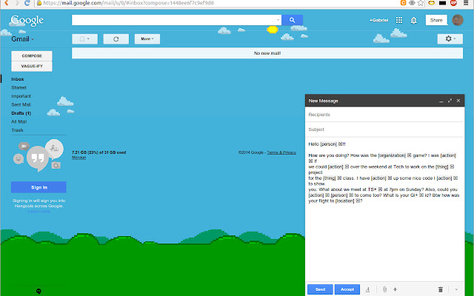Click the browser address bar URL
The width and height of the screenshot is (474, 296).
[x=128, y=3]
